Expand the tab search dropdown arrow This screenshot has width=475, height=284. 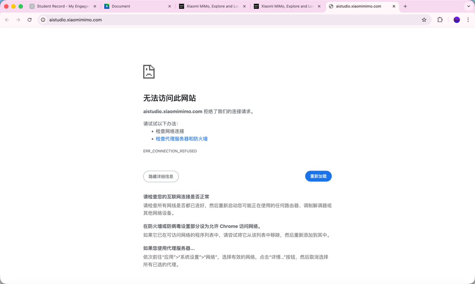click(x=469, y=6)
